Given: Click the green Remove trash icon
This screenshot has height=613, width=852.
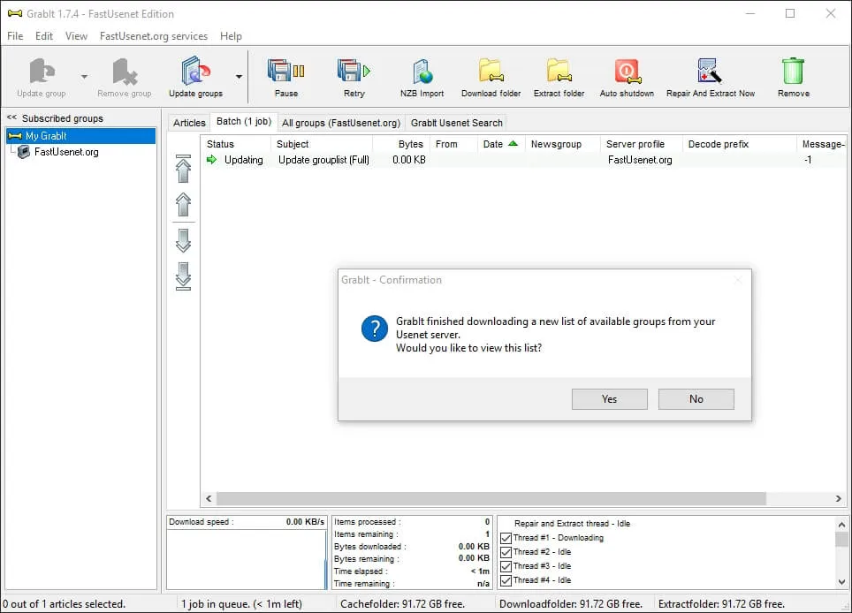Looking at the screenshot, I should pyautogui.click(x=794, y=72).
